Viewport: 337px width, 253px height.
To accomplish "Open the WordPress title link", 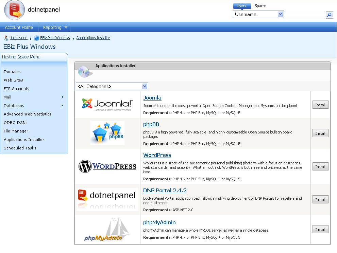I will tap(157, 155).
